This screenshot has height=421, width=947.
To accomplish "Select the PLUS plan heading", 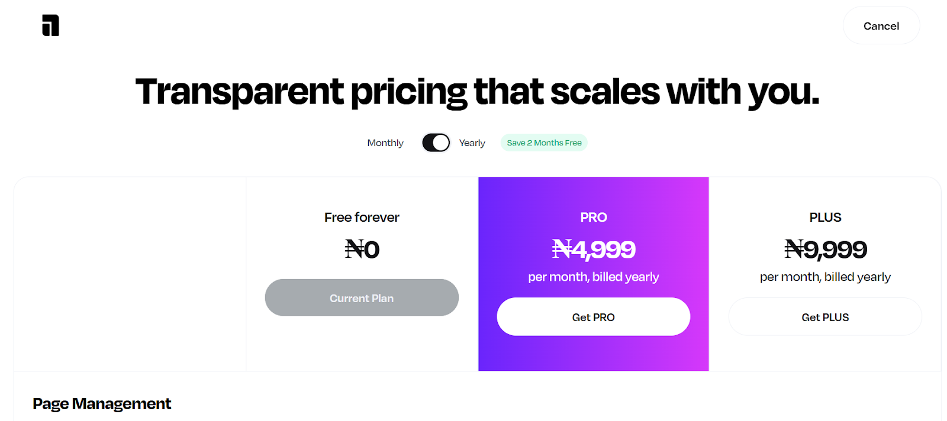I will tap(825, 217).
